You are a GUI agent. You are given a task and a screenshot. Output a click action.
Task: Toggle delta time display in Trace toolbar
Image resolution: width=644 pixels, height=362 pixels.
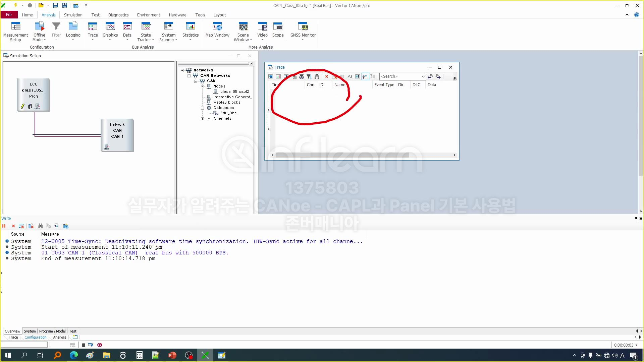(x=350, y=76)
